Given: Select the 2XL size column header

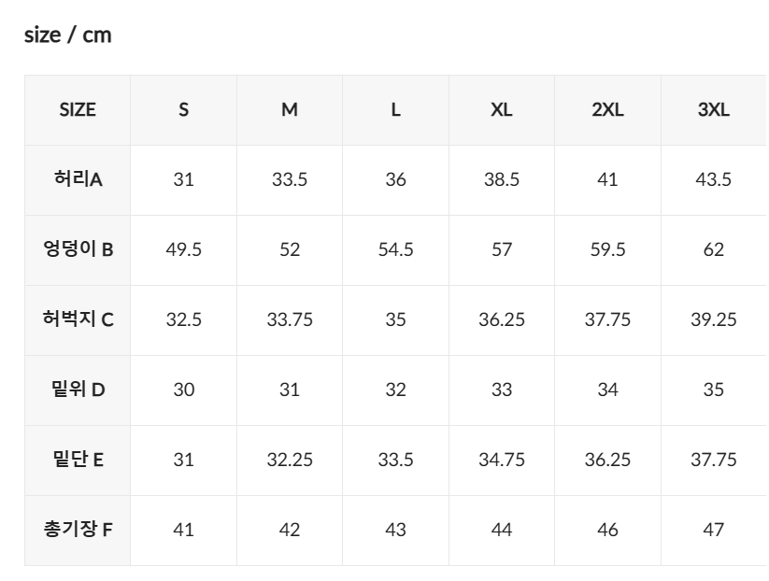Looking at the screenshot, I should [607, 110].
